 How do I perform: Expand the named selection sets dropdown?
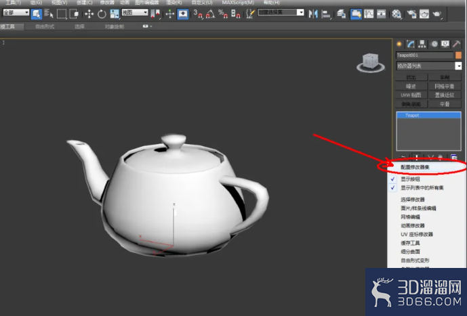(x=301, y=12)
